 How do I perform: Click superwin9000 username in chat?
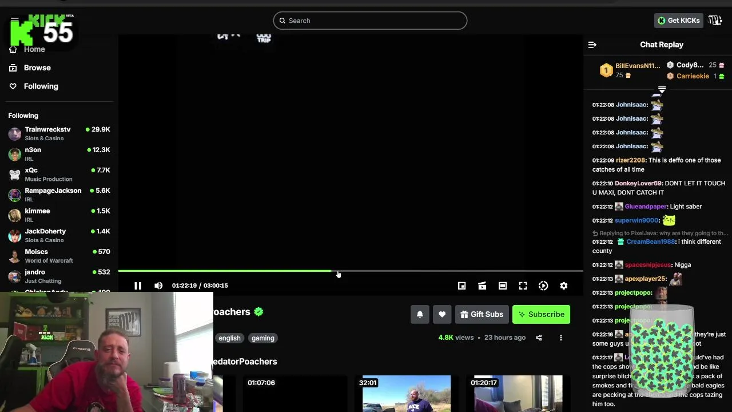point(636,220)
